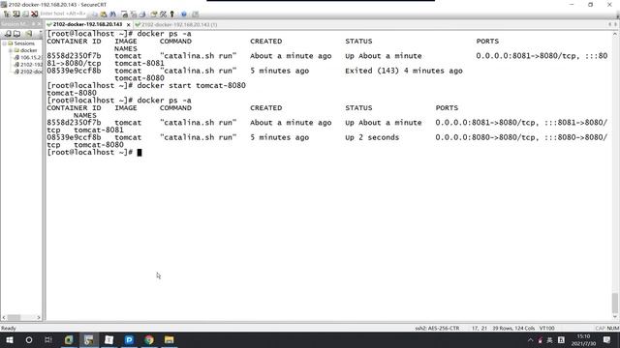Screen dimensions: 620x348
Task: Click the 'Exited (143) 4 minutes ago' status
Action: (404, 71)
